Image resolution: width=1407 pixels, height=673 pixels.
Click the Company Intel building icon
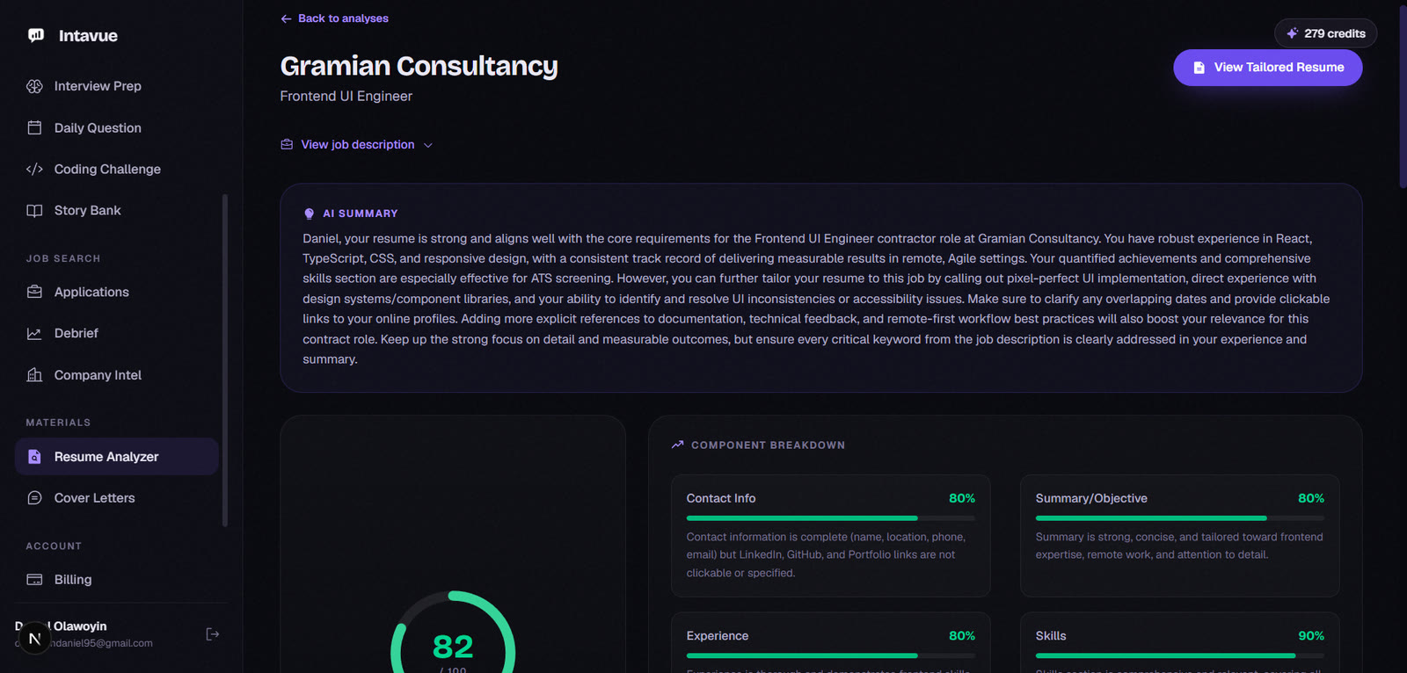pyautogui.click(x=34, y=375)
